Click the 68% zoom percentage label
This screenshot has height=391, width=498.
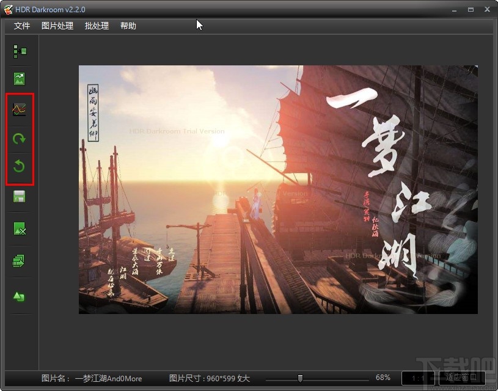pyautogui.click(x=384, y=378)
